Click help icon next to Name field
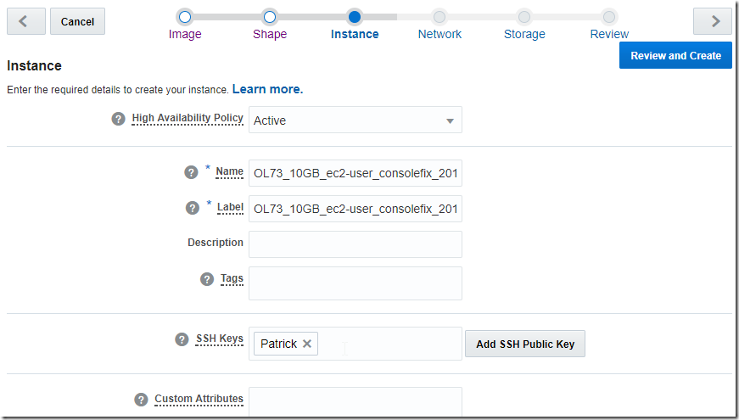 [192, 172]
